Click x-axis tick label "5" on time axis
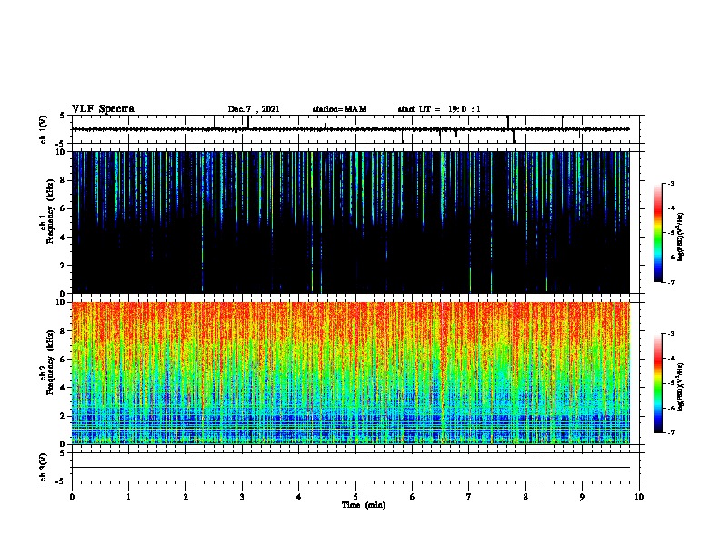Image resolution: width=720 pixels, height=557 pixels. point(355,496)
